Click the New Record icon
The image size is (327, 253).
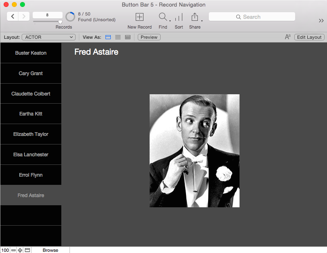click(139, 17)
